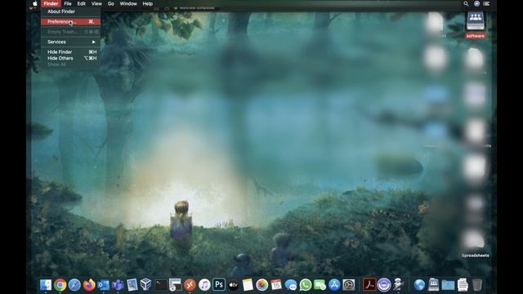The height and width of the screenshot is (294, 523).
Task: Open the Trash in the dock
Action: (x=477, y=285)
